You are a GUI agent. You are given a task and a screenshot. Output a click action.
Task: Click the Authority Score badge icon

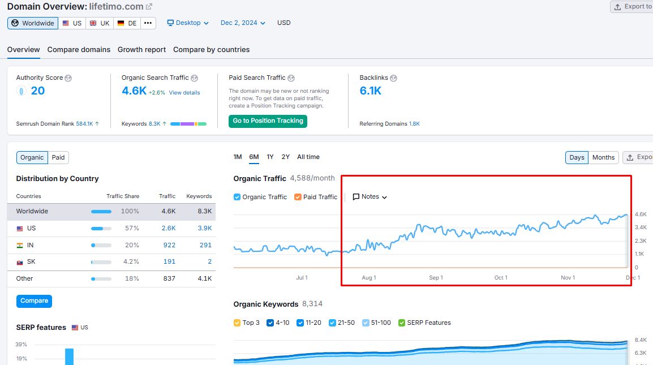point(22,91)
